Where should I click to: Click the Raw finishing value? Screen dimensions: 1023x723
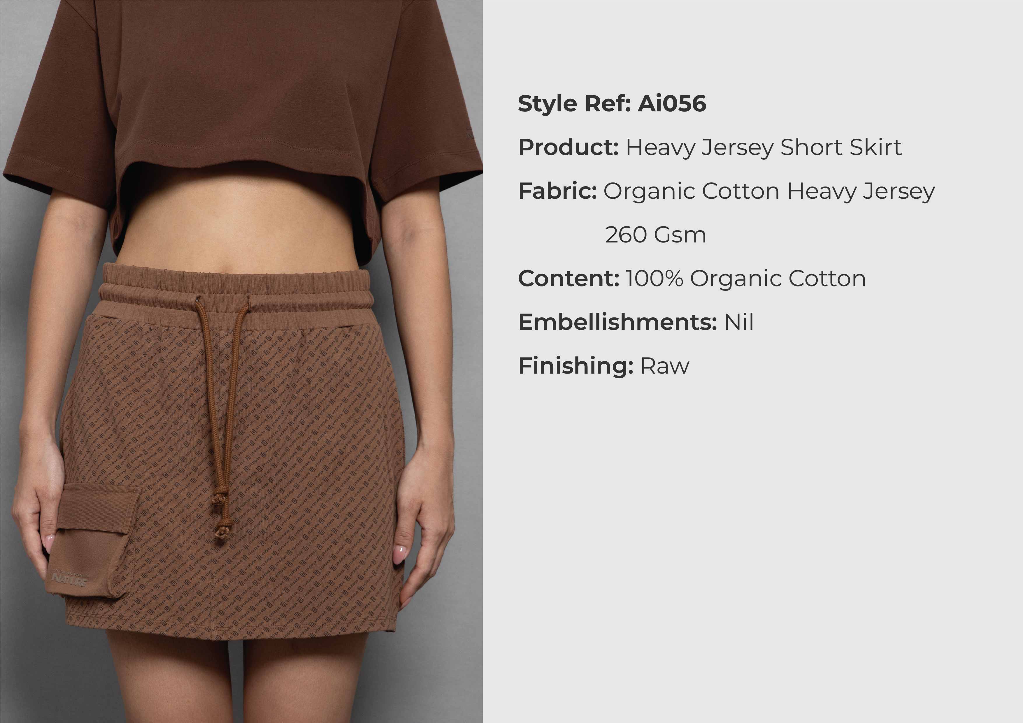point(665,366)
